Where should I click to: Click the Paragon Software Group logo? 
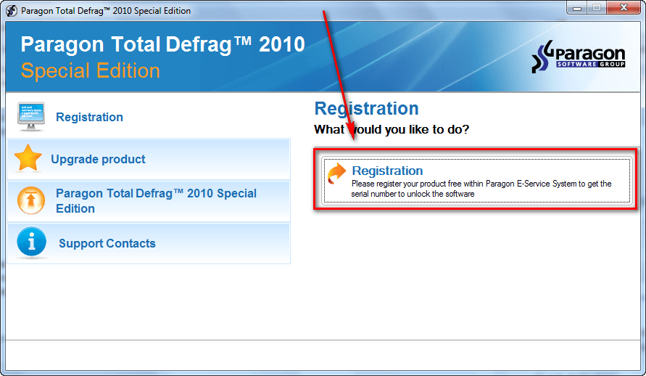click(x=578, y=57)
